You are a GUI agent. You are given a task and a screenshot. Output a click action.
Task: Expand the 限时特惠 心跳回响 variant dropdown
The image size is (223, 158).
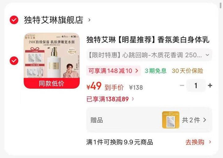pos(149,55)
